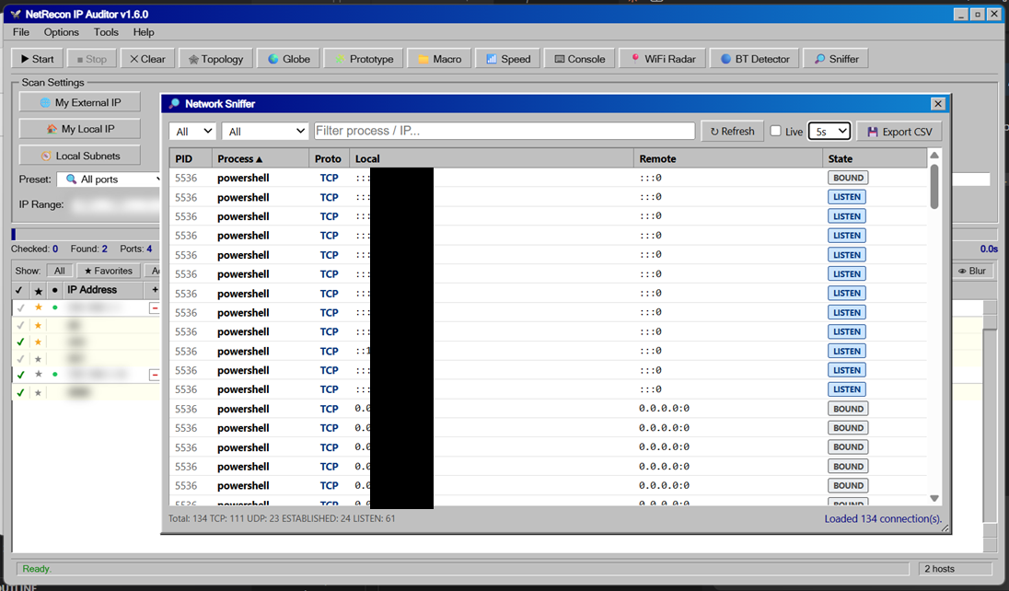This screenshot has height=591, width=1009.
Task: Refresh the Network Sniffer connections
Action: 732,132
